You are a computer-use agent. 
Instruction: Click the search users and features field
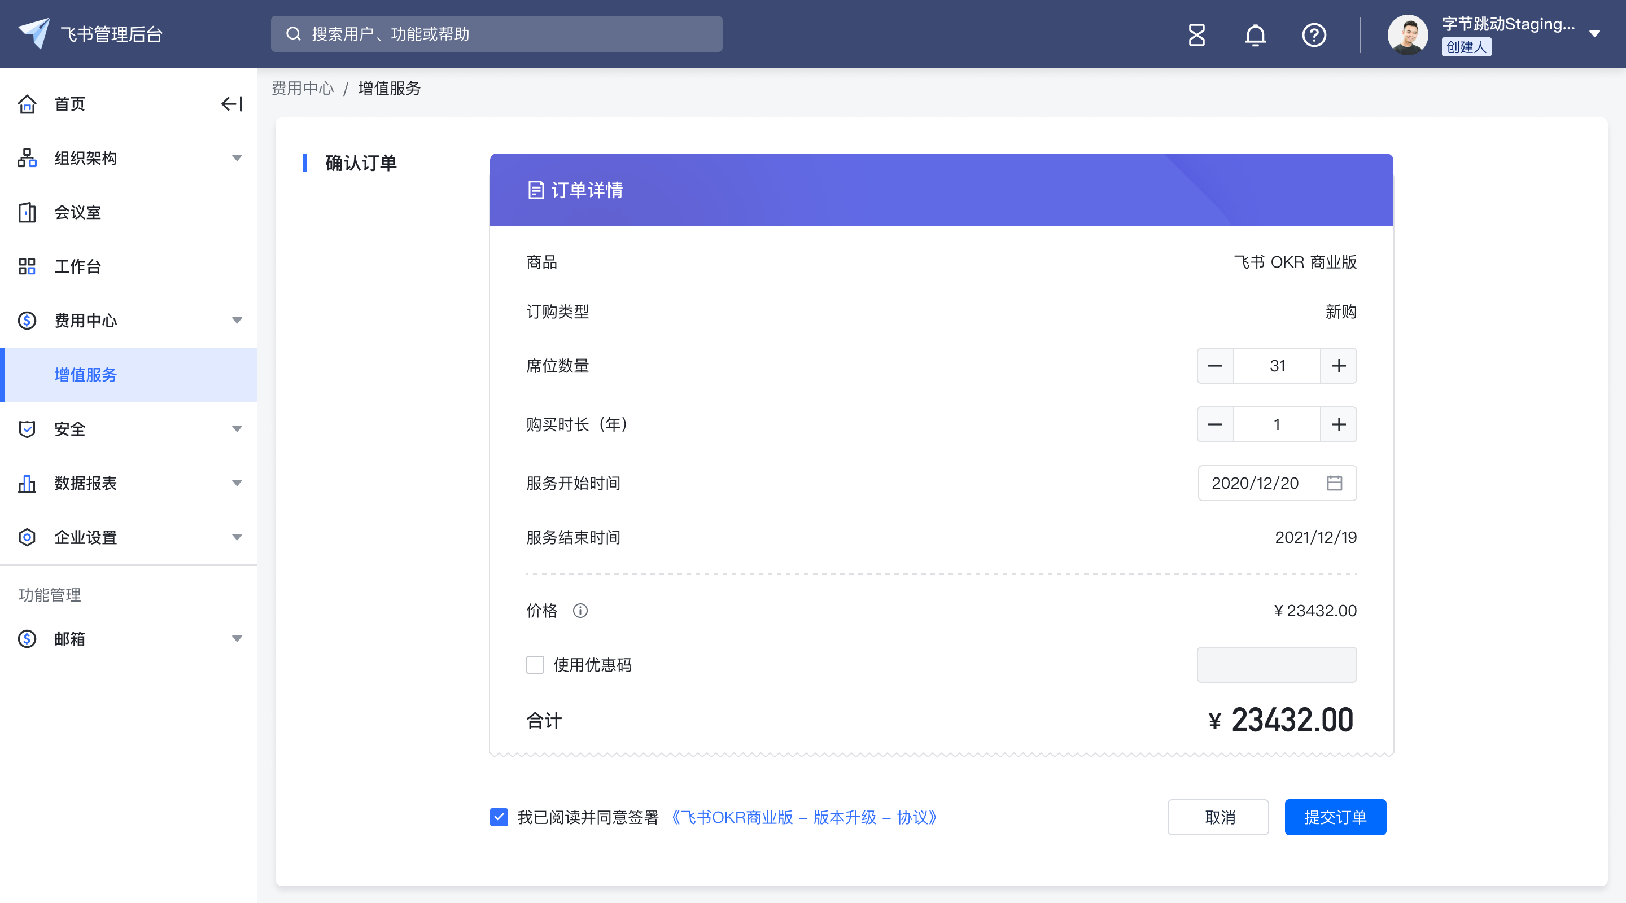[496, 34]
